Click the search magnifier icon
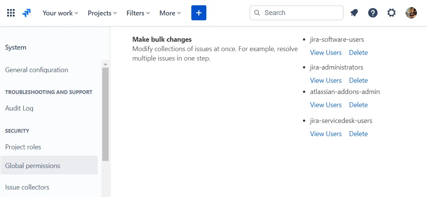The height and width of the screenshot is (197, 427). tap(257, 13)
